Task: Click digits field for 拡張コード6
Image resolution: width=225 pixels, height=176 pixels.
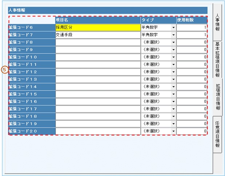Action: click(x=192, y=27)
